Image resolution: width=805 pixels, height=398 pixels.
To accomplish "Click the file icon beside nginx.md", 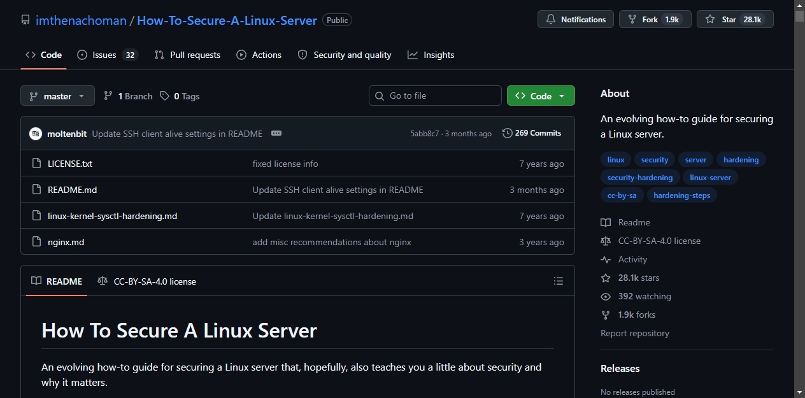I will coord(36,242).
